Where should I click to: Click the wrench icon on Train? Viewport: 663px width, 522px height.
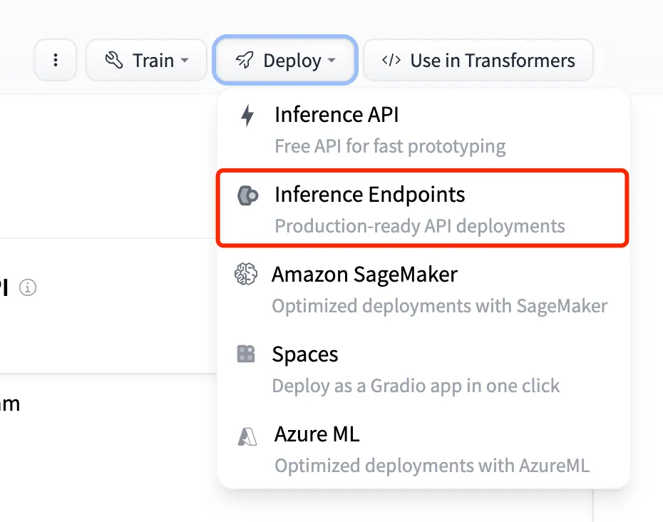(114, 60)
